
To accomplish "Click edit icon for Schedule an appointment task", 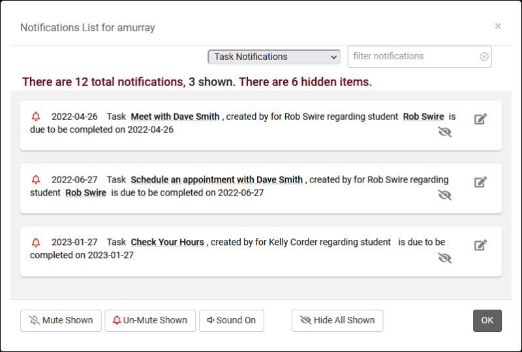I will pyautogui.click(x=480, y=182).
